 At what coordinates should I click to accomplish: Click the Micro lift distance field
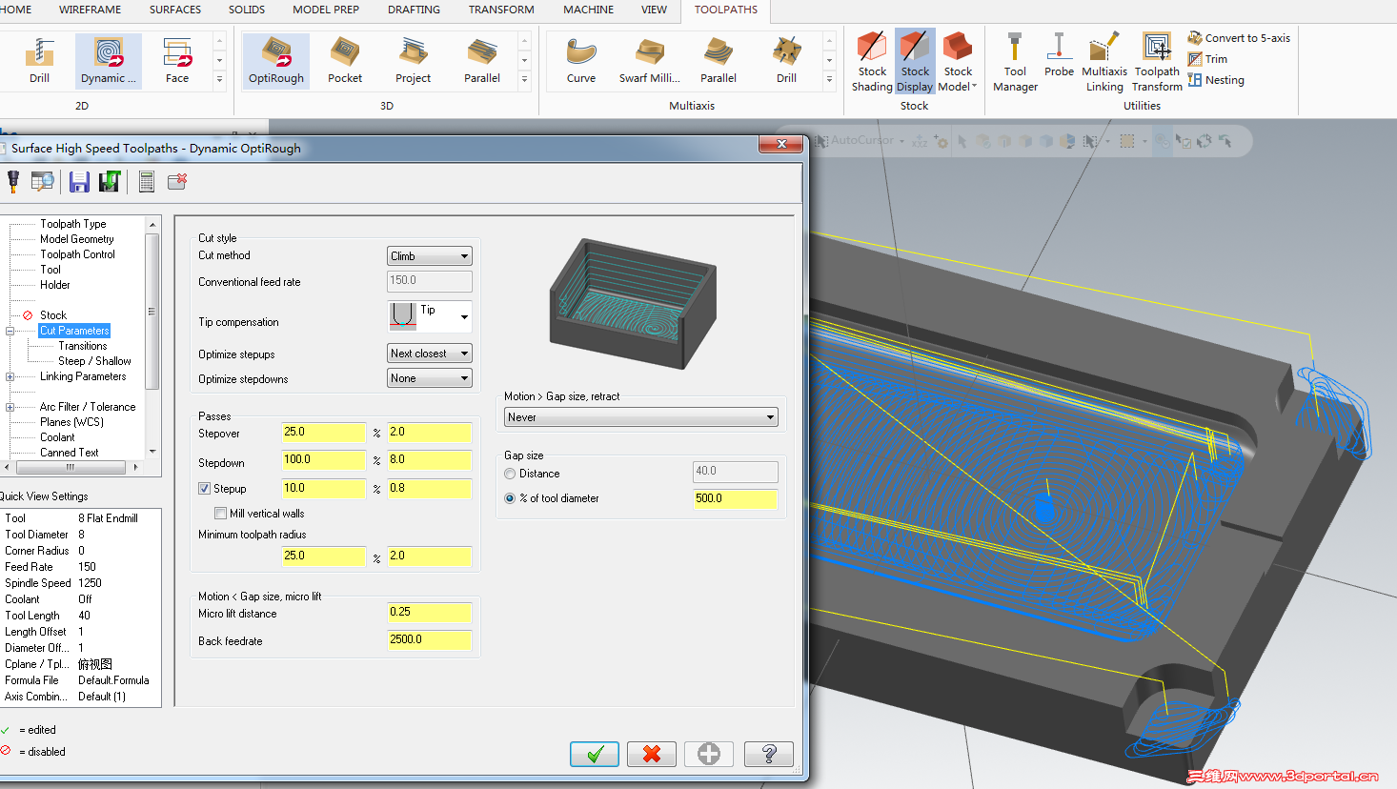(429, 613)
